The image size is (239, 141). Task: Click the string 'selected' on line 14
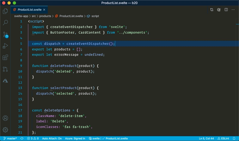[64, 94]
